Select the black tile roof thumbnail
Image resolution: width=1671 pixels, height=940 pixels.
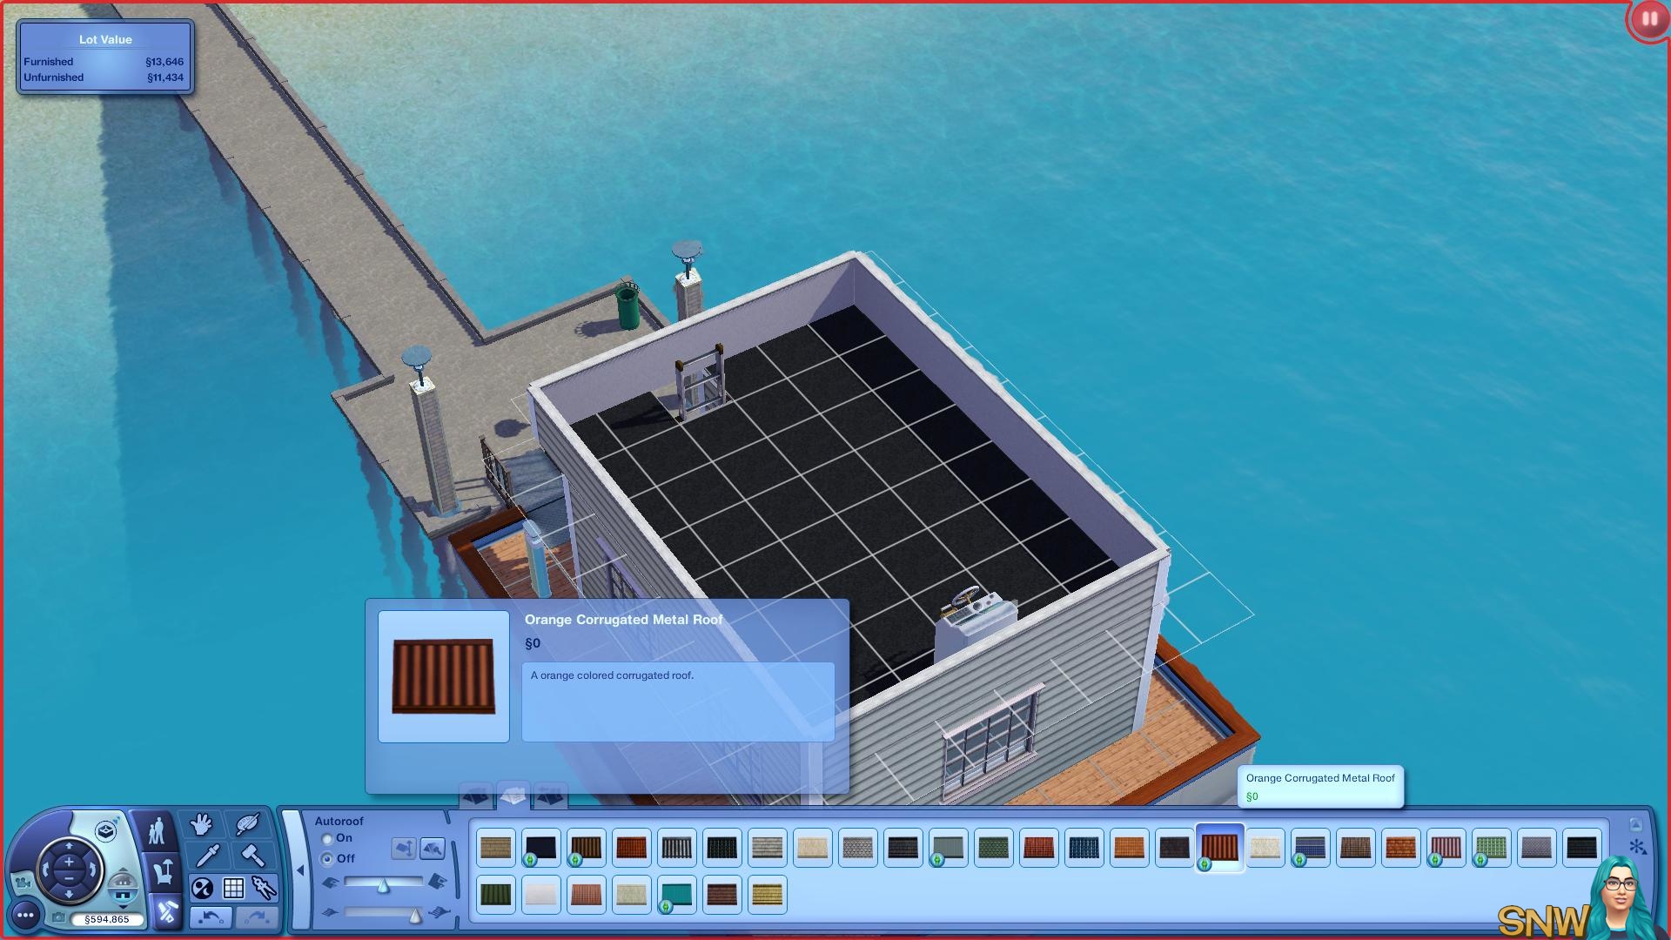(x=722, y=848)
